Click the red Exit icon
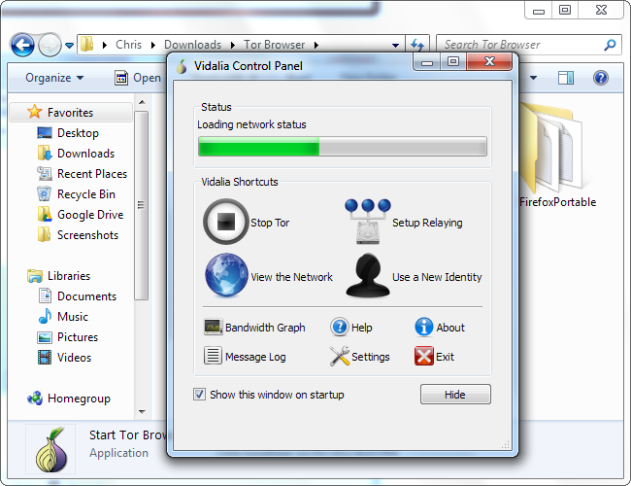 point(424,357)
